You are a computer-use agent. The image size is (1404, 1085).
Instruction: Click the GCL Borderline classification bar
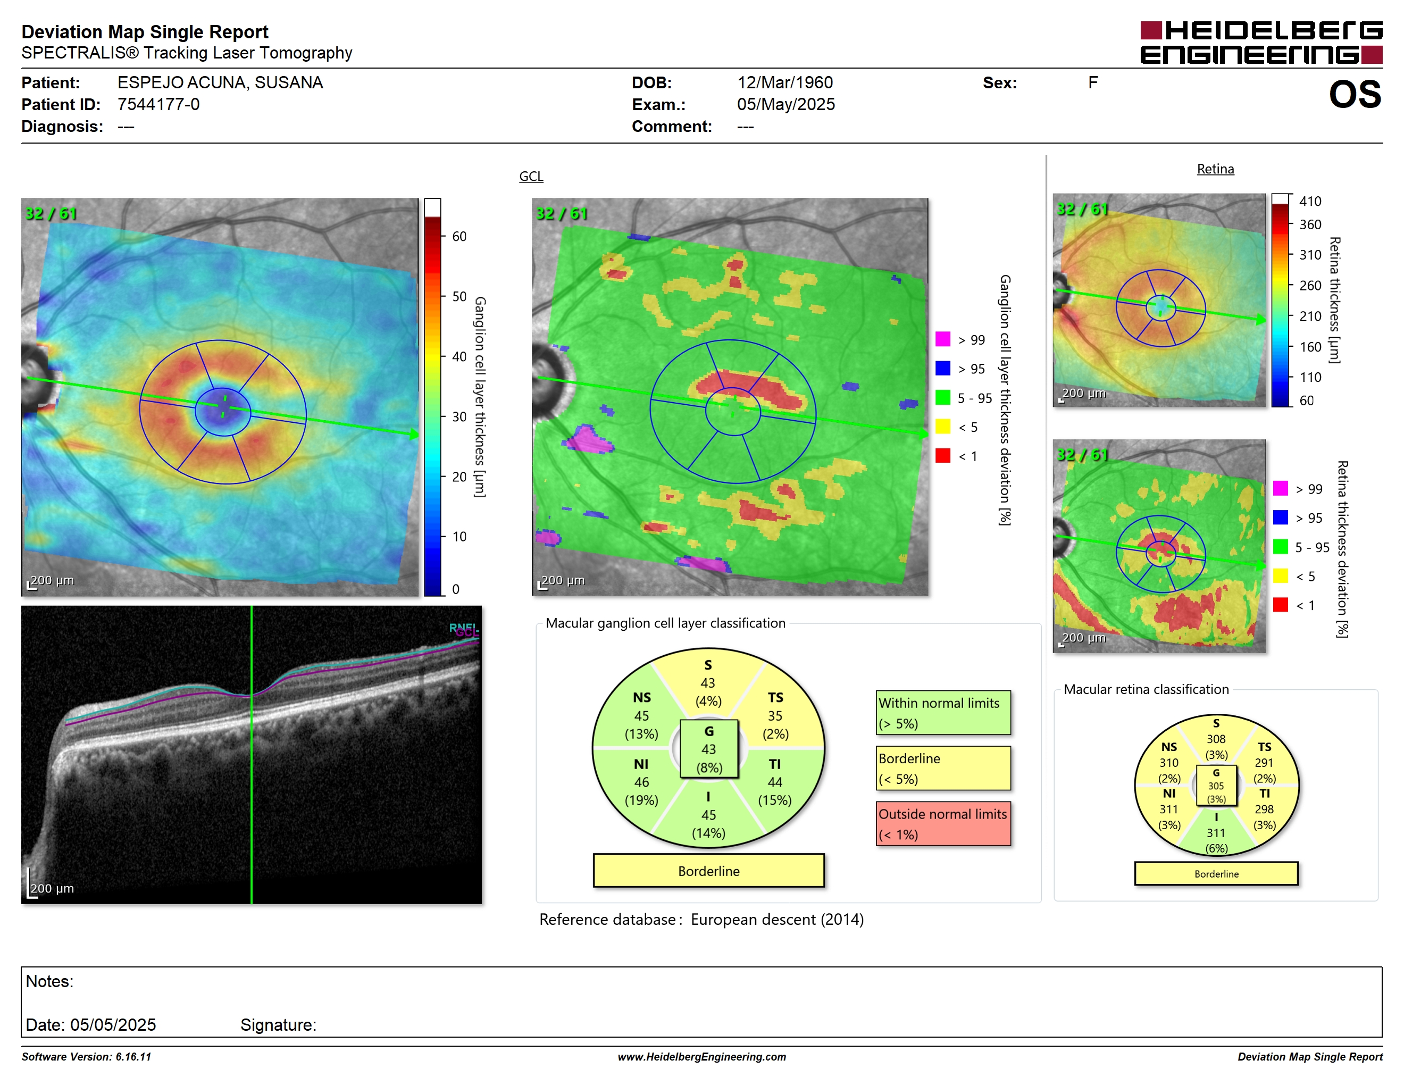pos(708,871)
